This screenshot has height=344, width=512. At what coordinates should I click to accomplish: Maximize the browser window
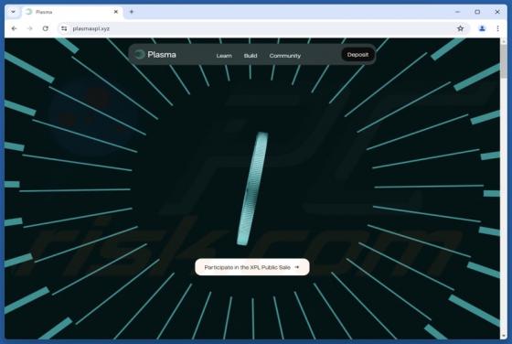[x=477, y=12]
